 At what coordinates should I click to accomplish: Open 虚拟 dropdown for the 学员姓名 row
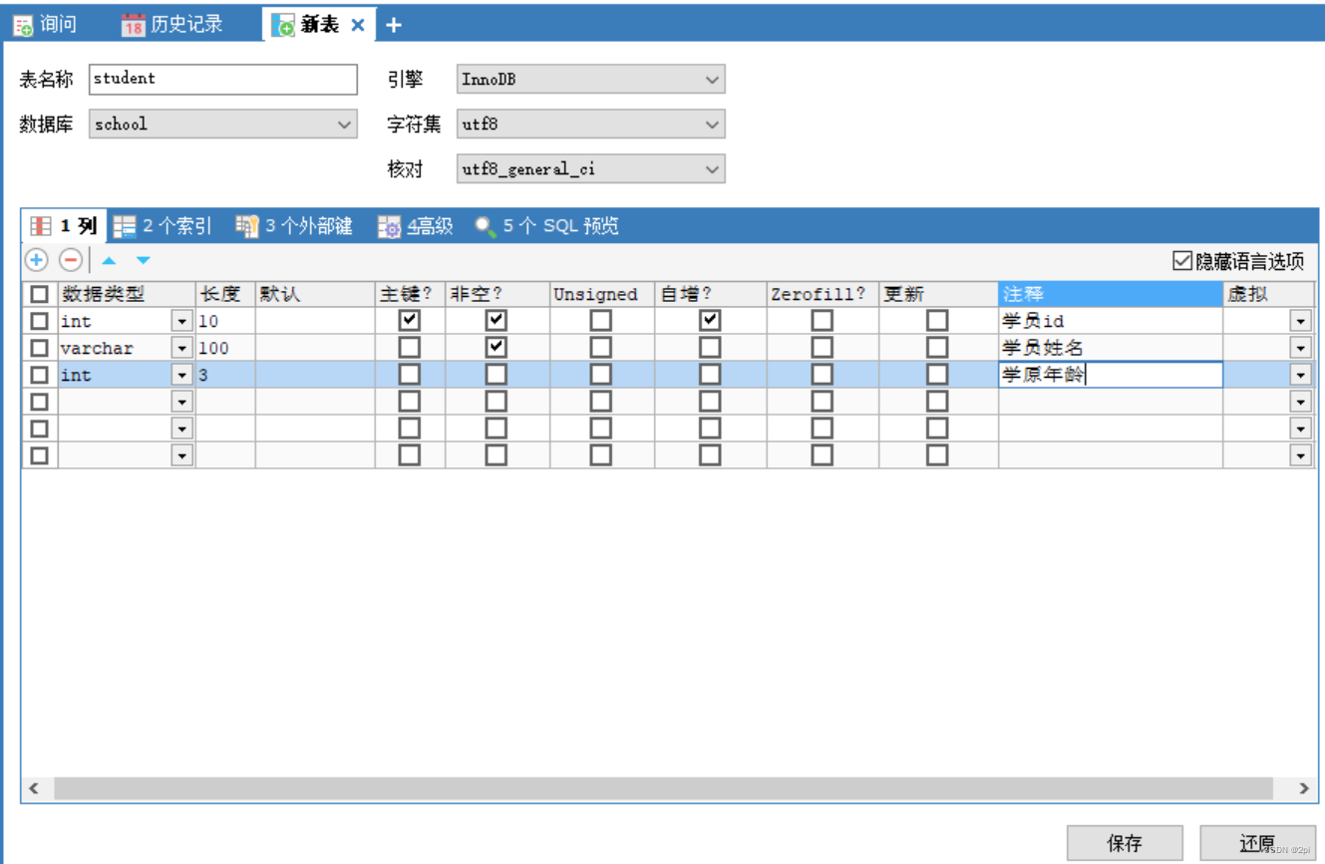[1300, 348]
